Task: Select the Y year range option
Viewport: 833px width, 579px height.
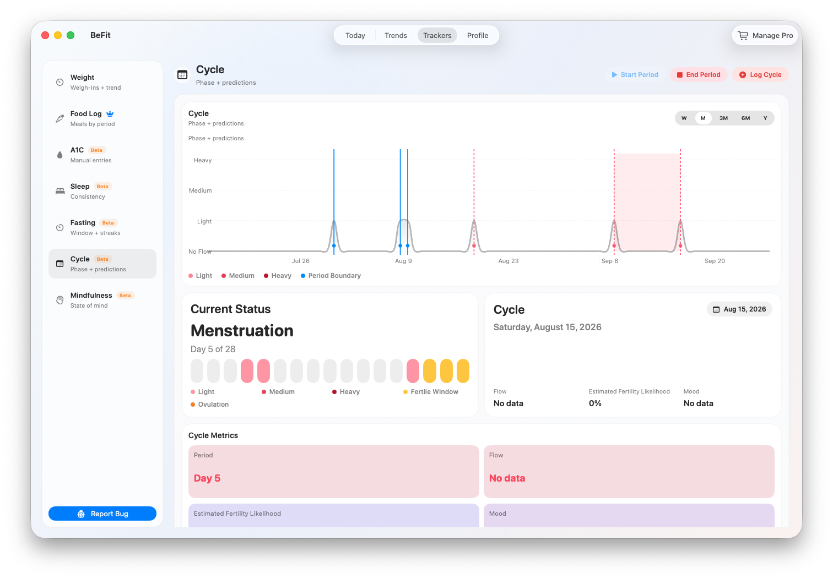Action: coord(765,118)
